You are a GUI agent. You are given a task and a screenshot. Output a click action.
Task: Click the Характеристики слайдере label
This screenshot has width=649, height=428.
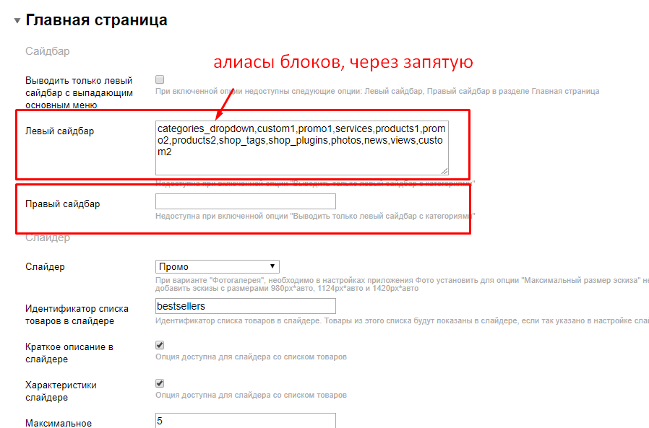click(61, 390)
